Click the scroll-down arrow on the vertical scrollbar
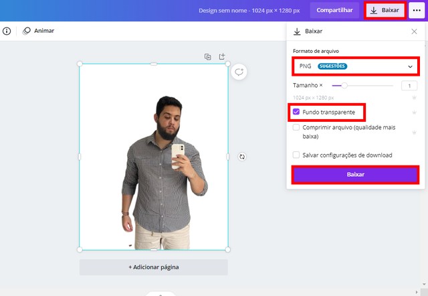 click(424, 285)
